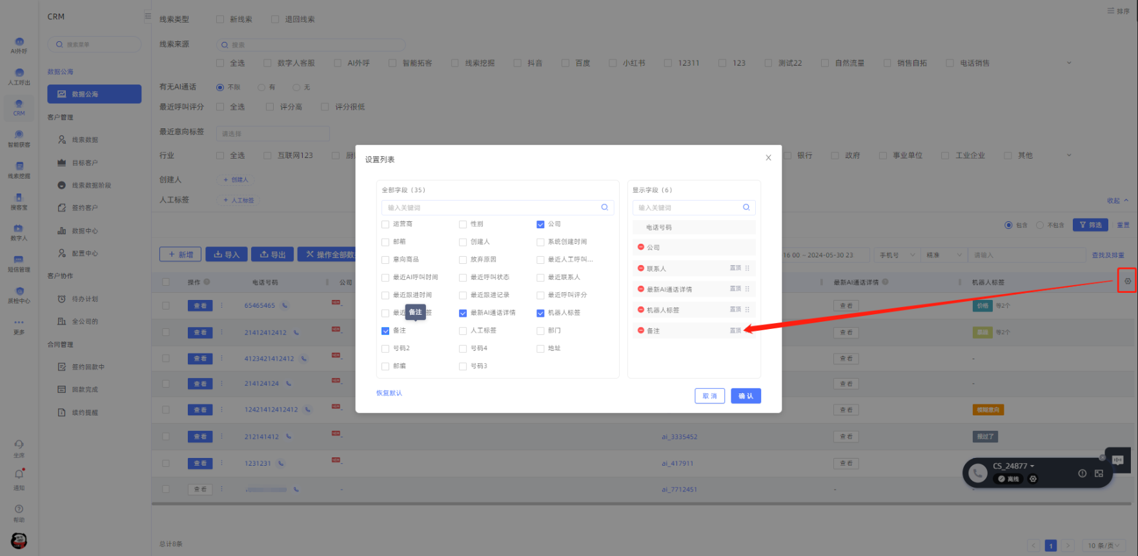1138x556 pixels.
Task: Open the 手机号 search type dropdown
Action: coord(897,255)
